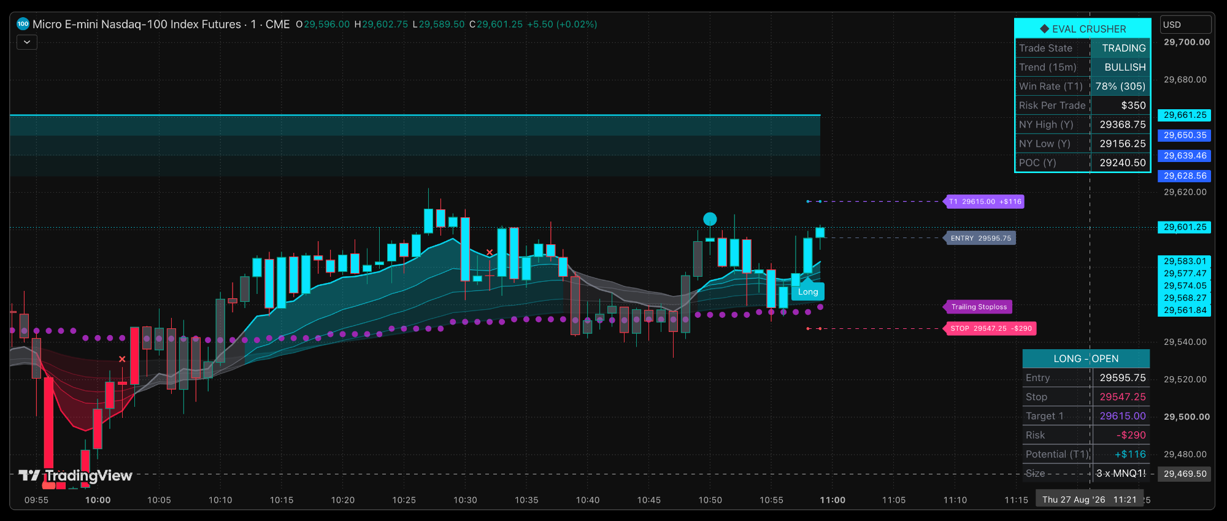The height and width of the screenshot is (521, 1227).
Task: Click the 10:00 time axis label
Action: coord(98,500)
